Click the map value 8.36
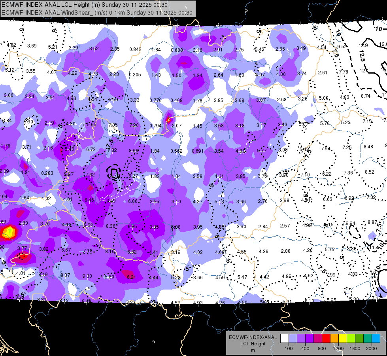The width and height of the screenshot is (387, 356). click(x=111, y=226)
